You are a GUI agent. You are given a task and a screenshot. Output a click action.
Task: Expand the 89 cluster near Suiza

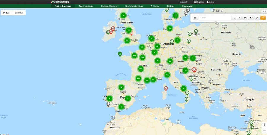pos(158,61)
